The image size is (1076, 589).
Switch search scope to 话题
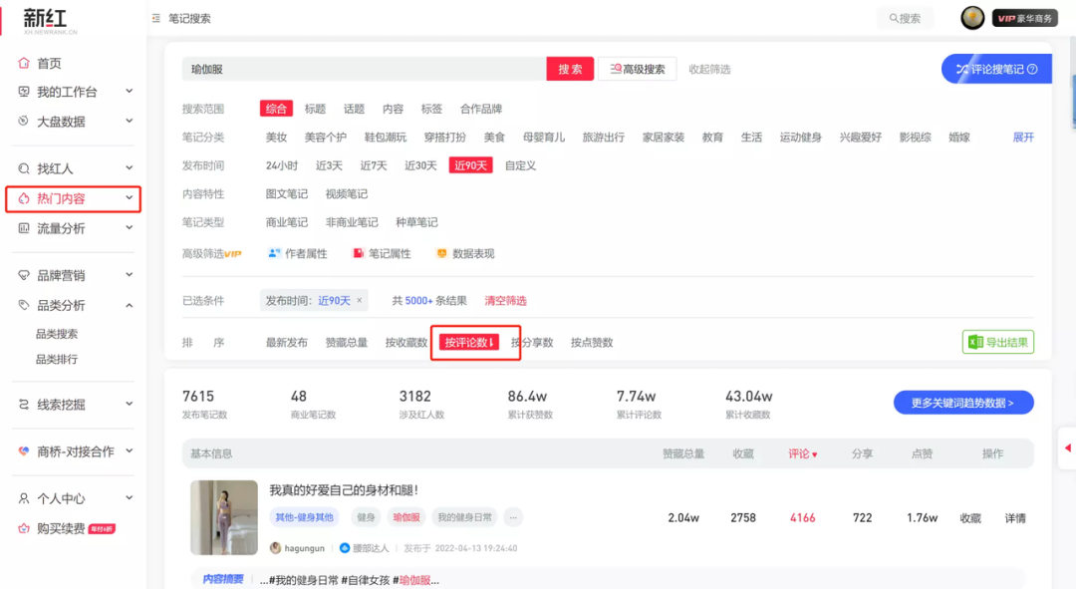pos(354,109)
